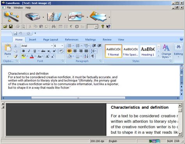Toggle Underline formatting

tap(35, 51)
